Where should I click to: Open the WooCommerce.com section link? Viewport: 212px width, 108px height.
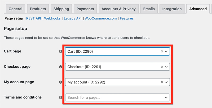(101, 18)
